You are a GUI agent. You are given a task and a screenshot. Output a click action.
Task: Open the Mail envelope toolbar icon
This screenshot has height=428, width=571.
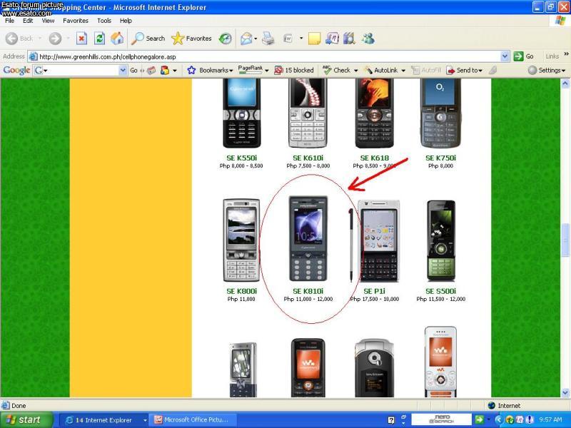click(246, 39)
